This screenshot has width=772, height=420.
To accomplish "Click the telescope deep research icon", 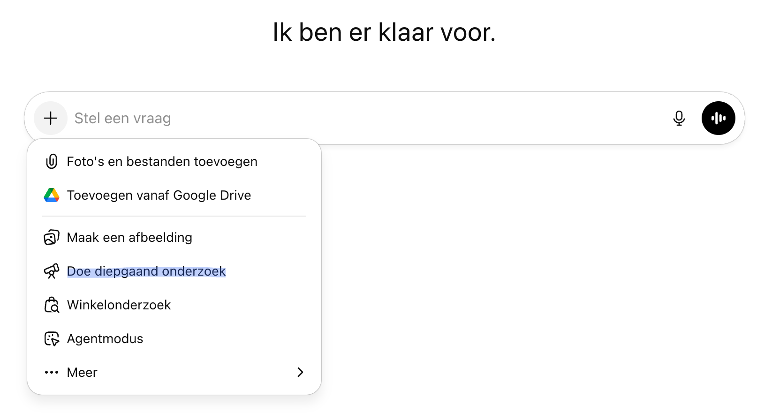I will coord(52,271).
